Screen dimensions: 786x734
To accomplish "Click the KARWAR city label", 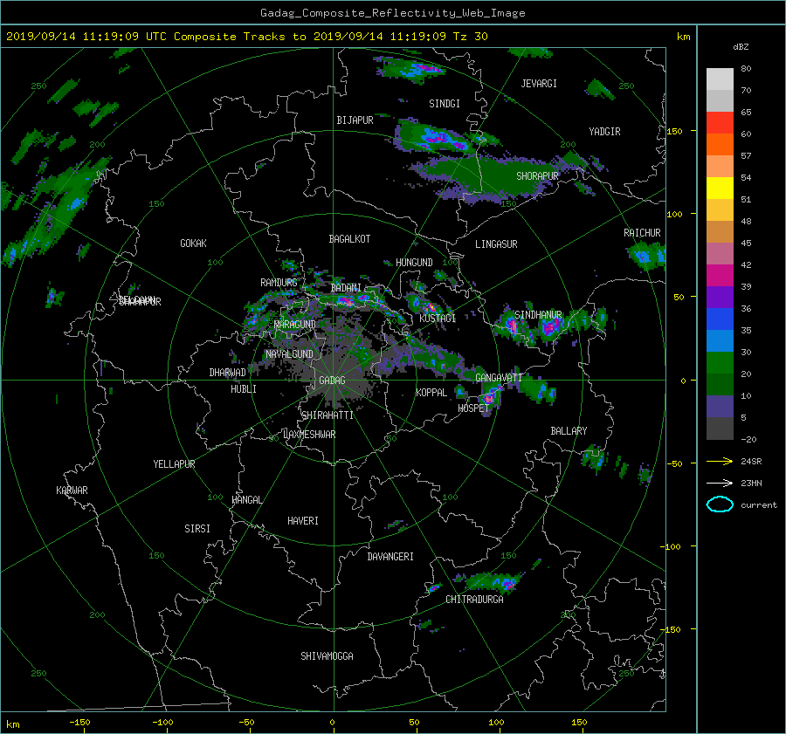I will click(72, 490).
